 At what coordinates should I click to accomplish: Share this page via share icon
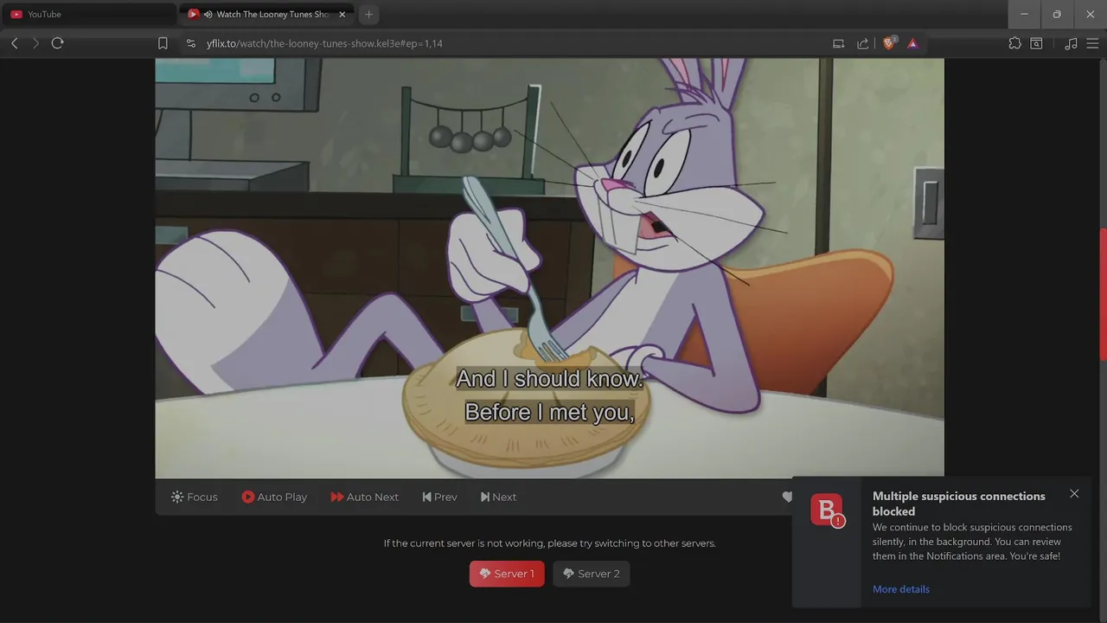(x=862, y=43)
